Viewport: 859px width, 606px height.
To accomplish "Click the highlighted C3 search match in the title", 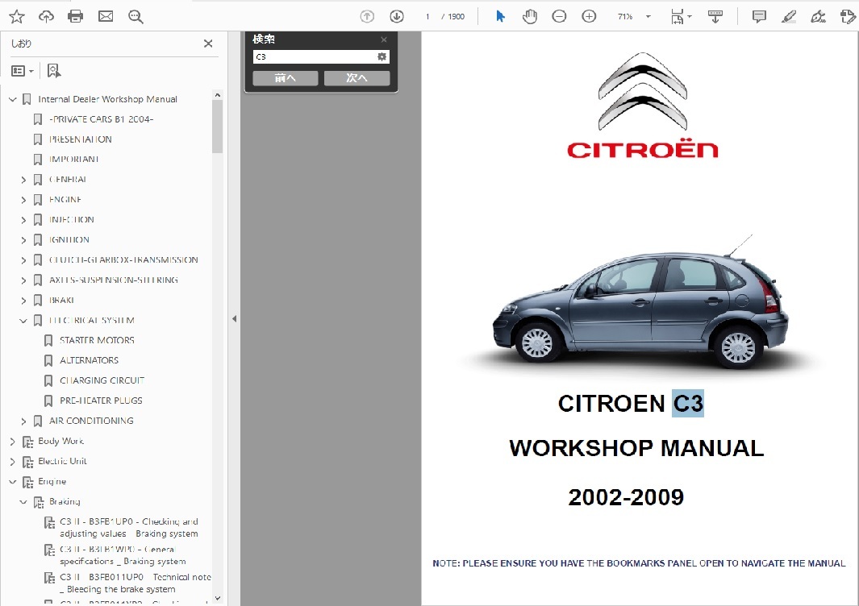I will coord(687,404).
